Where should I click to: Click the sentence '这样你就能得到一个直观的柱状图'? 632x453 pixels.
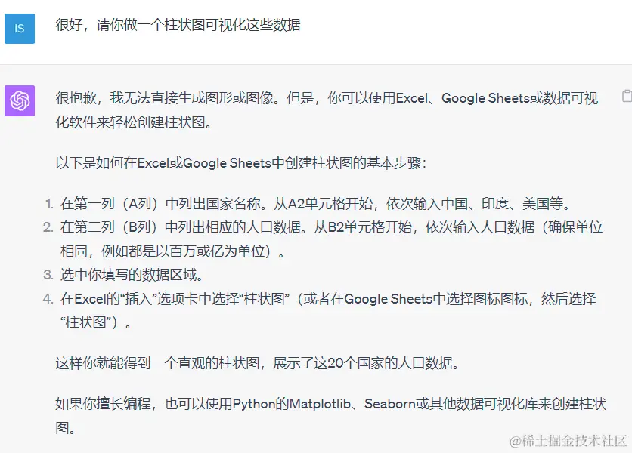coord(258,363)
